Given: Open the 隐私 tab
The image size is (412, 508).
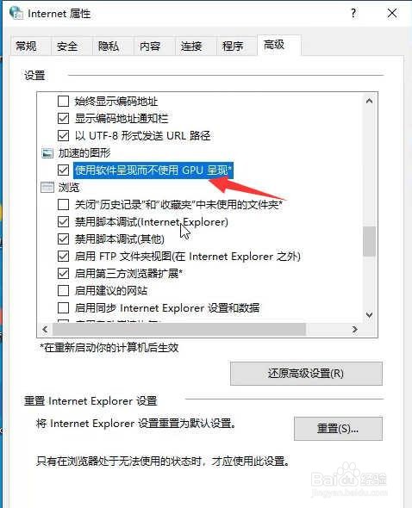Looking at the screenshot, I should pos(109,46).
